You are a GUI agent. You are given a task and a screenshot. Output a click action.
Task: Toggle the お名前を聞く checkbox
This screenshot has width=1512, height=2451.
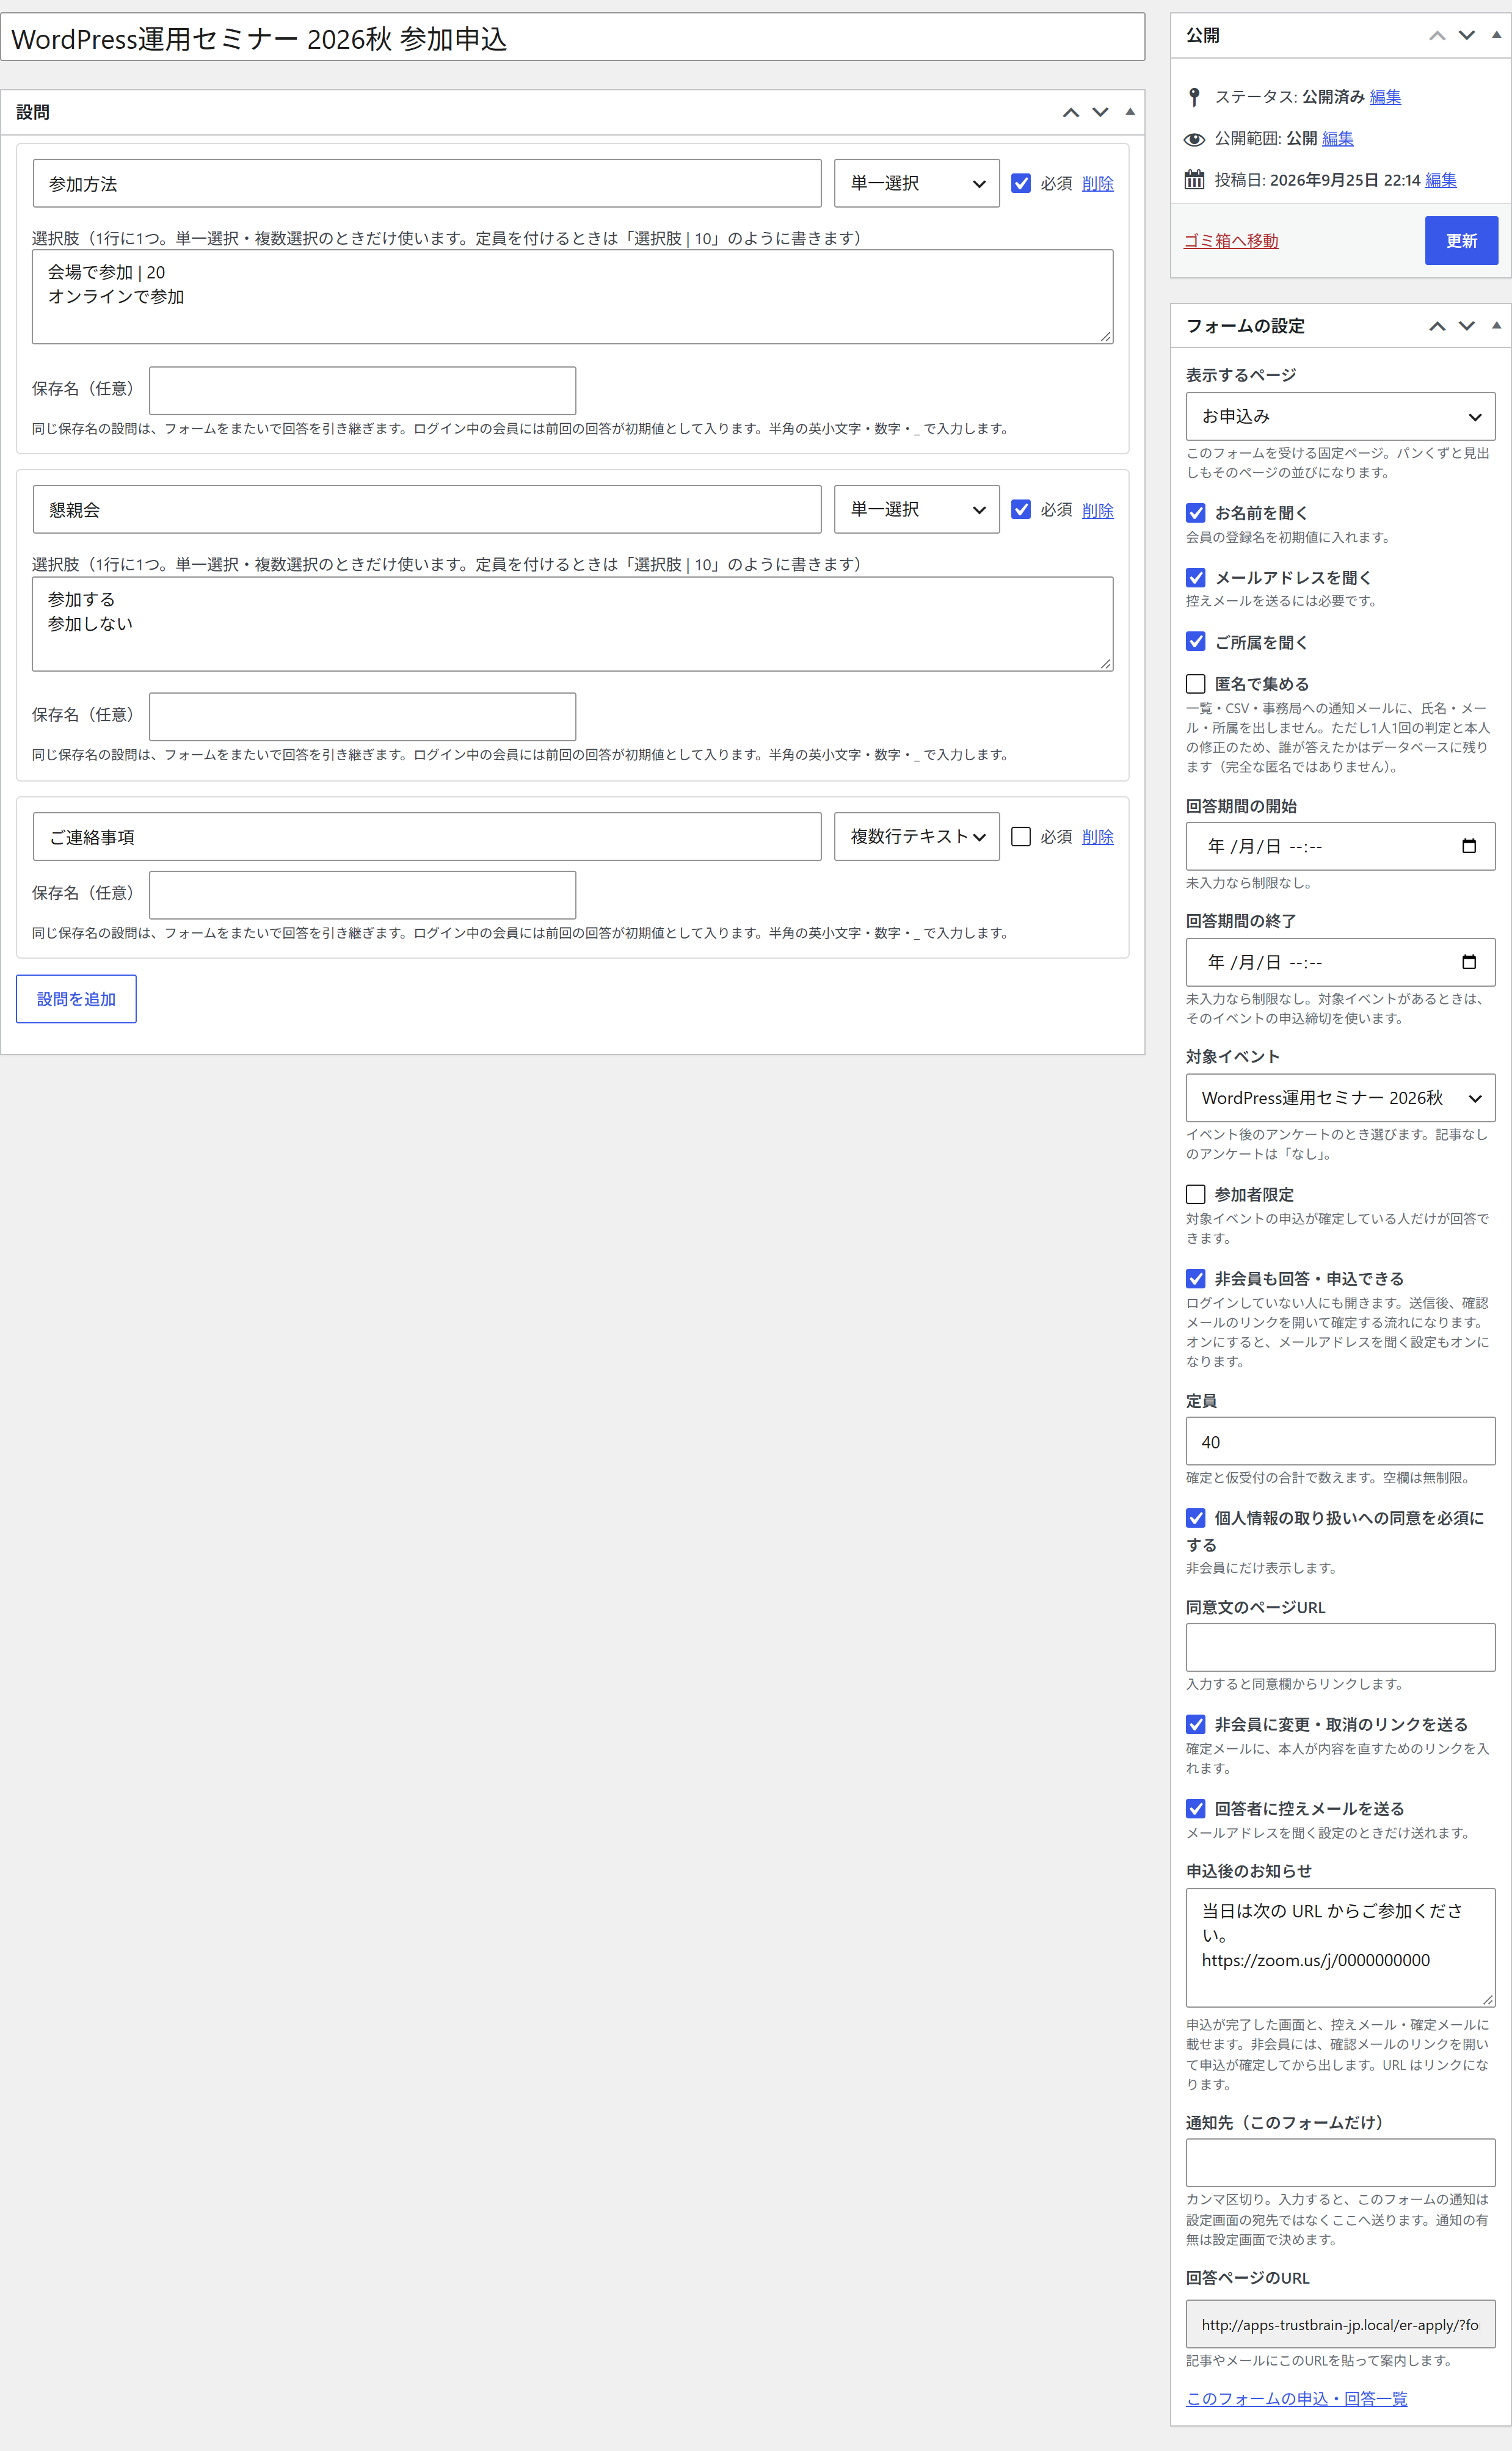coord(1195,513)
